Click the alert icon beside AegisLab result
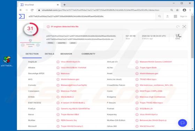195x131 pixels. tap(58, 62)
